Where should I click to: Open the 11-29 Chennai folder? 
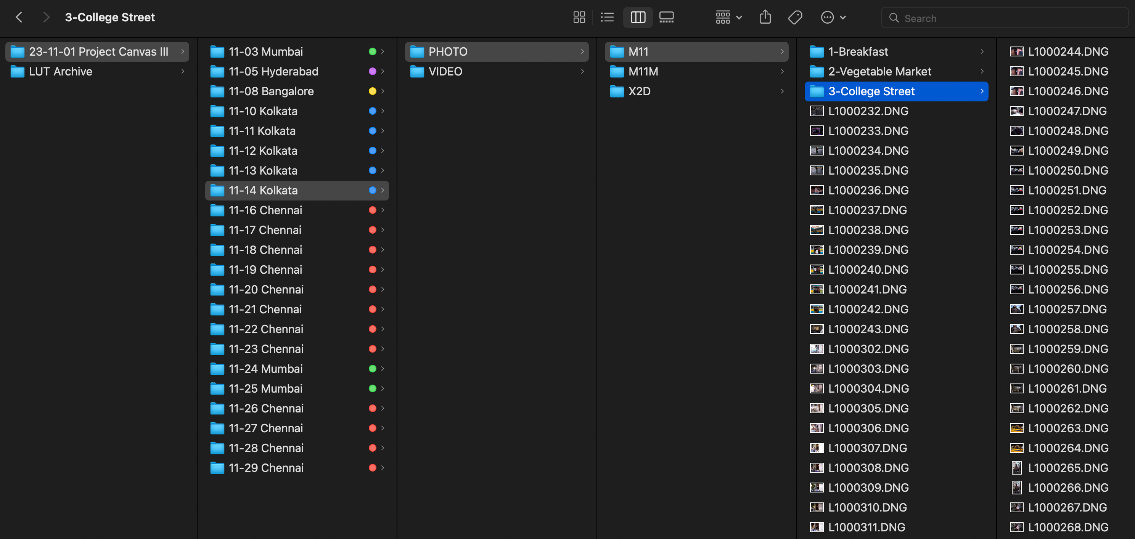pyautogui.click(x=297, y=468)
